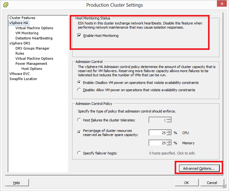Open Power Management settings

click(x=31, y=64)
